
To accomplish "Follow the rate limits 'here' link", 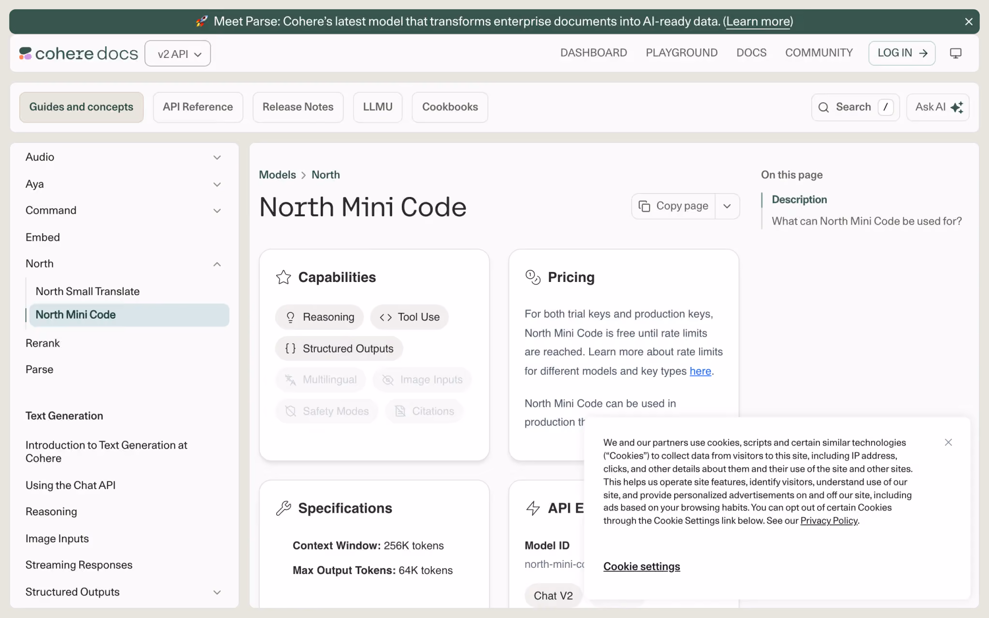I will pos(700,371).
